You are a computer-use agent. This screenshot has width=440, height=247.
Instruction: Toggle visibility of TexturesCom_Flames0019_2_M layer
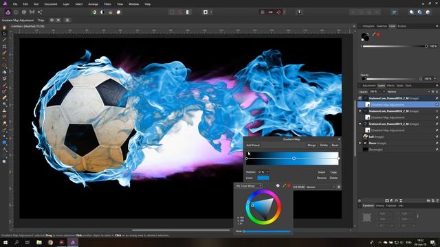(437, 123)
